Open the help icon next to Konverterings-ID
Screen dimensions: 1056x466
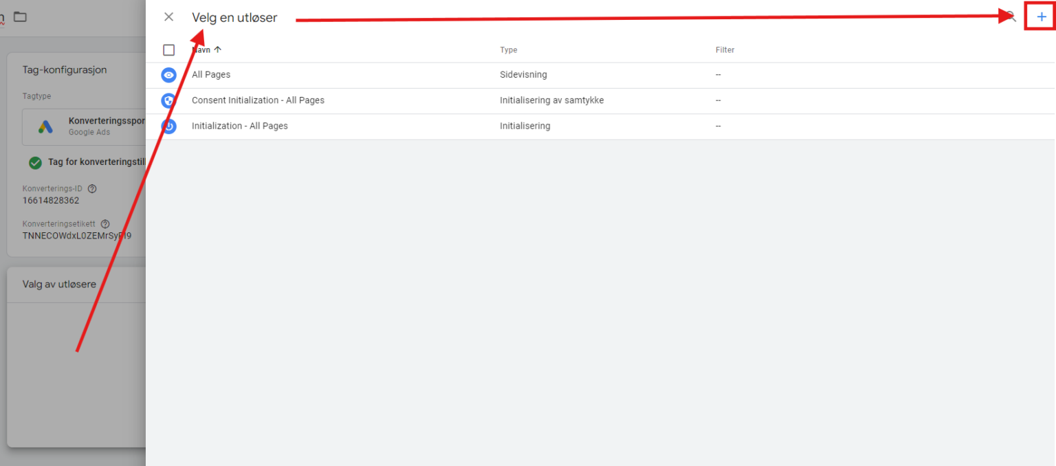[x=92, y=188]
